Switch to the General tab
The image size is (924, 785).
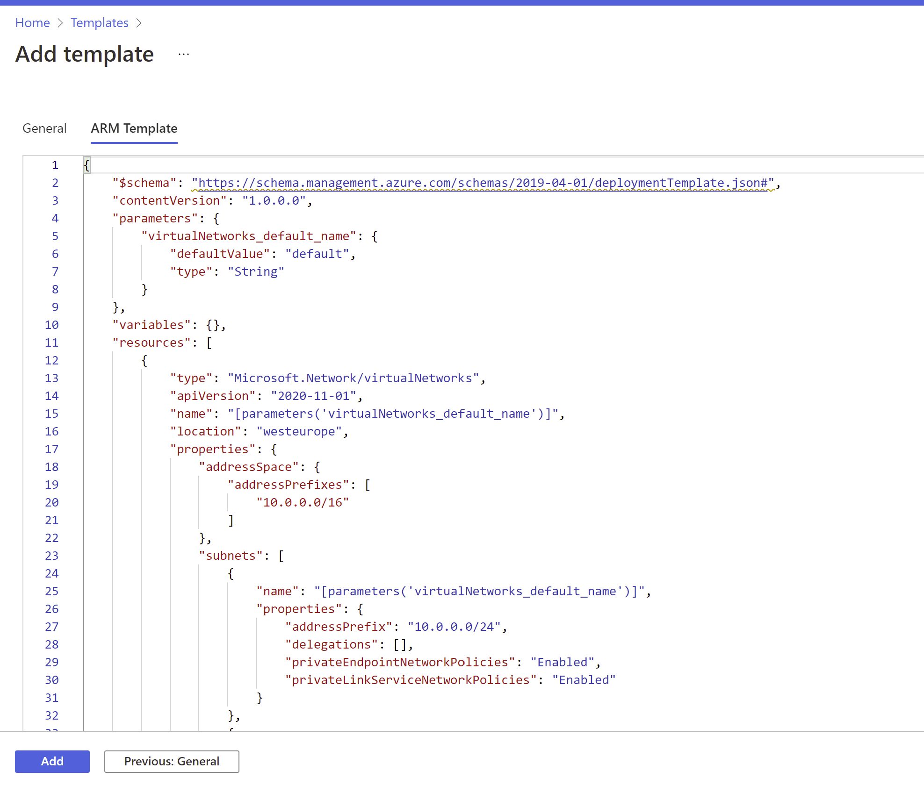(x=44, y=128)
